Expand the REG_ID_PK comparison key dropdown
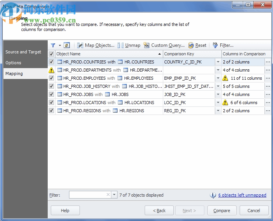 pyautogui.click(x=218, y=111)
